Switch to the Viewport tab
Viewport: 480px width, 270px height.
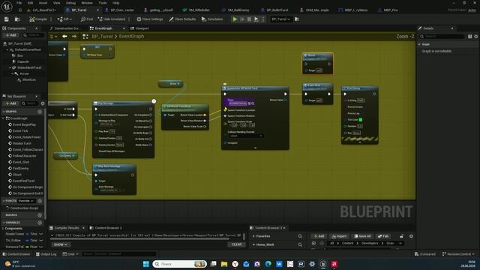pos(139,28)
